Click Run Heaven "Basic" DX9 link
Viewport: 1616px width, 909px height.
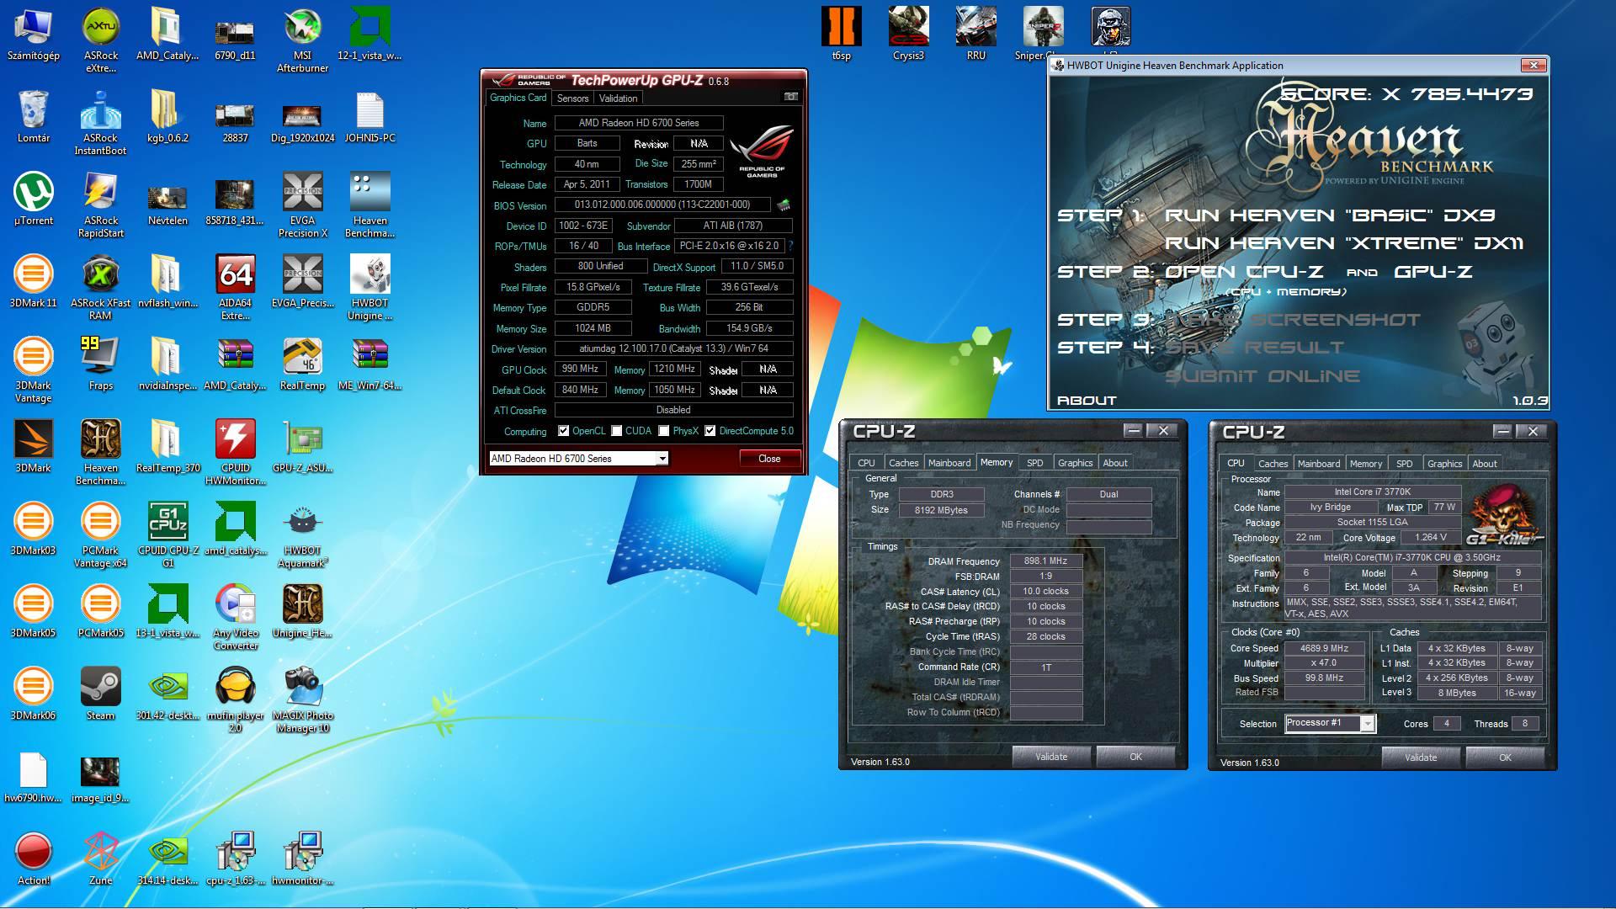[x=1330, y=215]
